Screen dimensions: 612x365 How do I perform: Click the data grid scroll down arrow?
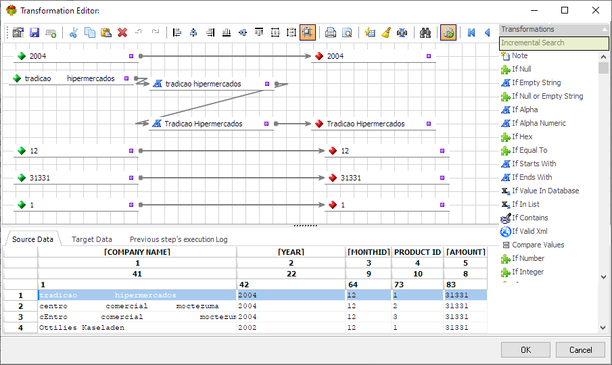(x=603, y=328)
